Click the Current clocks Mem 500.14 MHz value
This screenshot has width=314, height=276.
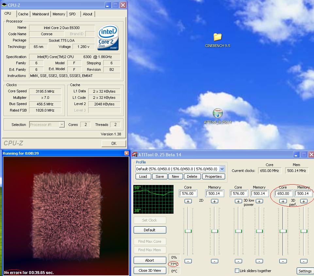coord(297,171)
